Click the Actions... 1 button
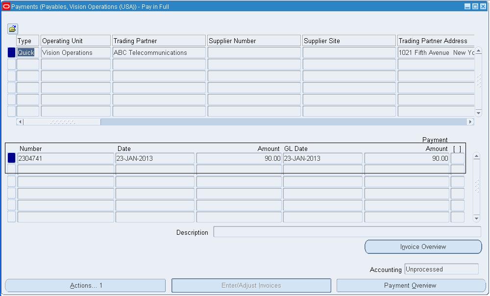The height and width of the screenshot is (296, 490). coord(84,285)
